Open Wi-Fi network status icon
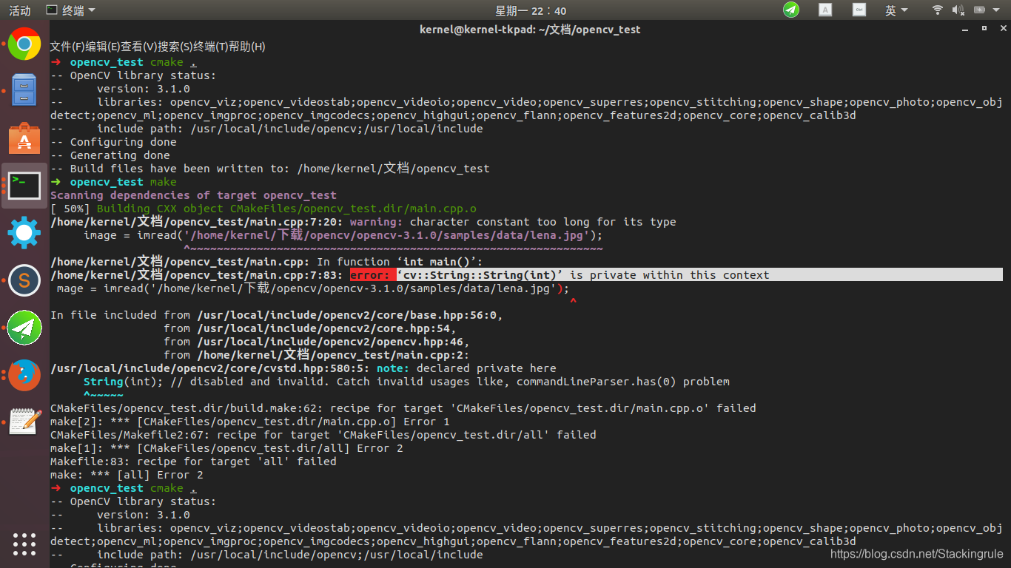 tap(938, 10)
